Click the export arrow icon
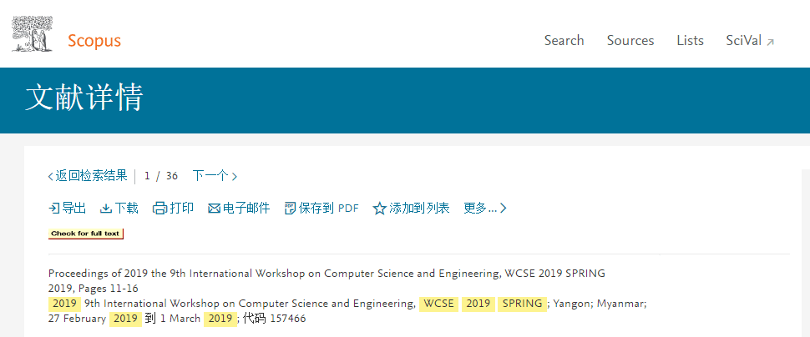Screen dimensions: 810x337 click(x=53, y=209)
